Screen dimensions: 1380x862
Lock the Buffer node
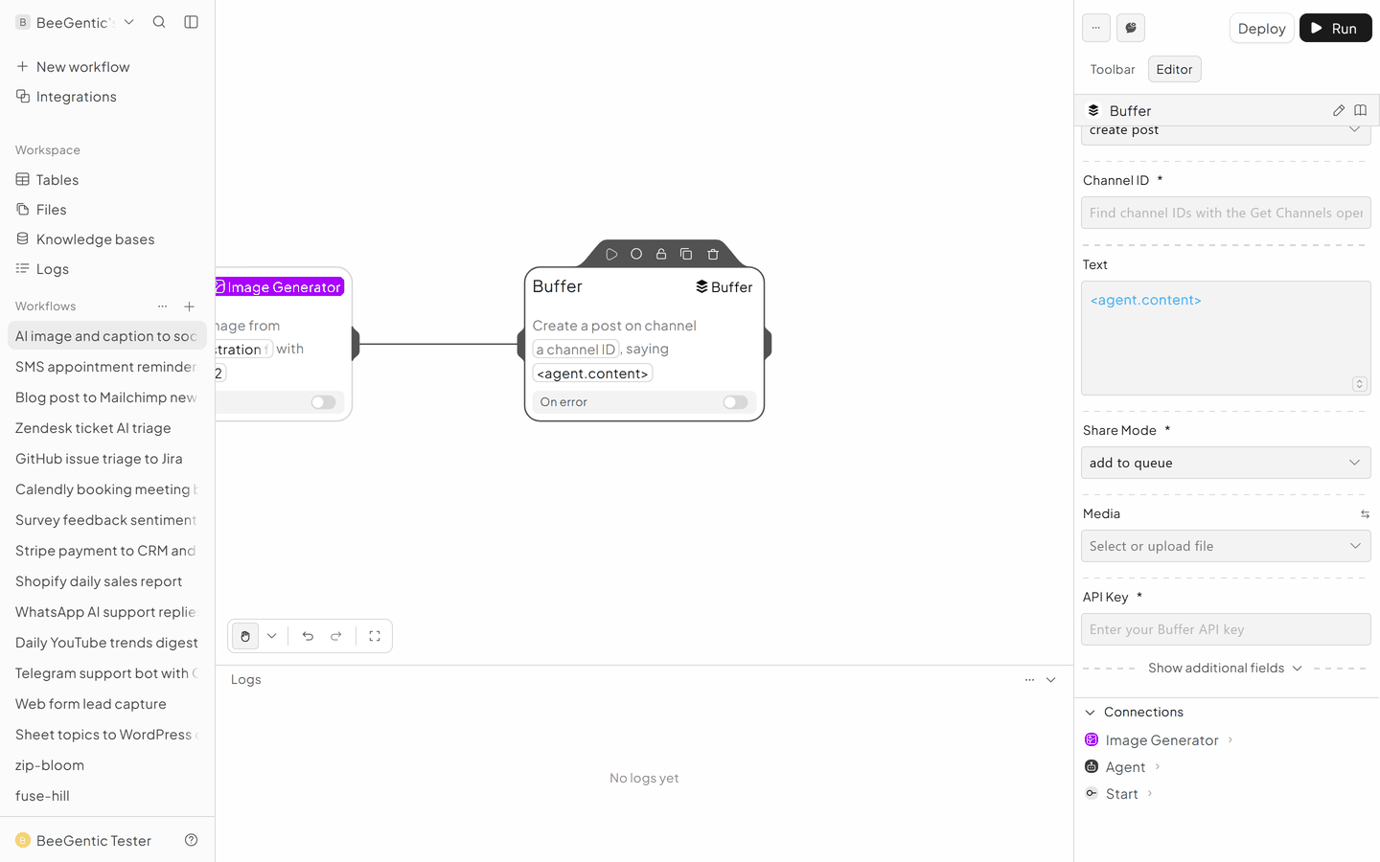[x=661, y=254]
